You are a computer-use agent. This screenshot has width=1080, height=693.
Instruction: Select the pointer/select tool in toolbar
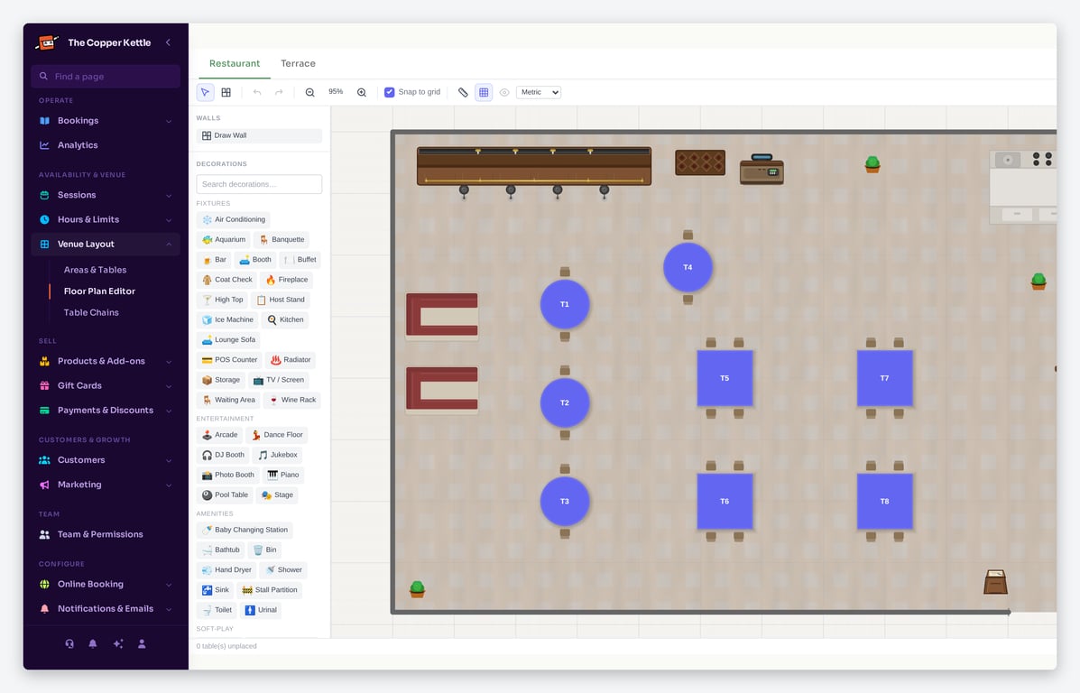coord(205,92)
